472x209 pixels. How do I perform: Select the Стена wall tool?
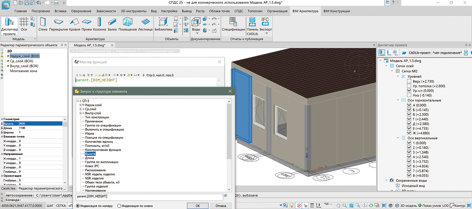pos(43,24)
